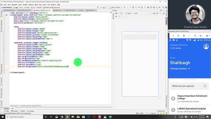Open the Nexus 5 API 29 device dropdown
This screenshot has width=211, height=119.
[x=116, y=7]
